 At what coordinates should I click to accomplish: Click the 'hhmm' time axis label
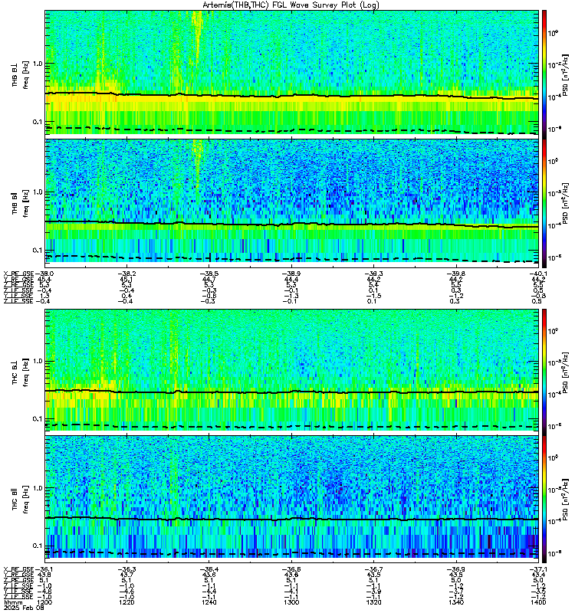[12, 602]
